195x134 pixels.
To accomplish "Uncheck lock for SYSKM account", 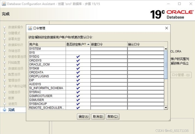I will coord(78,68).
